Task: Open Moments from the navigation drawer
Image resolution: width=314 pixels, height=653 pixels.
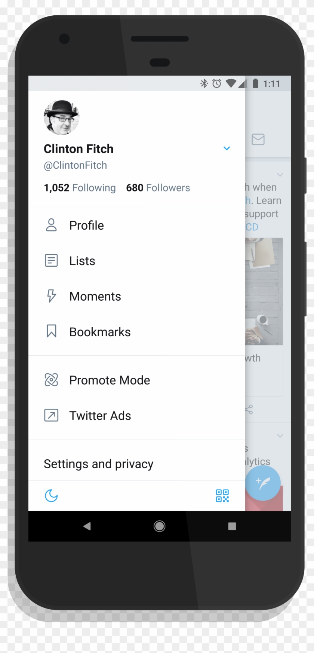Action: click(x=95, y=296)
